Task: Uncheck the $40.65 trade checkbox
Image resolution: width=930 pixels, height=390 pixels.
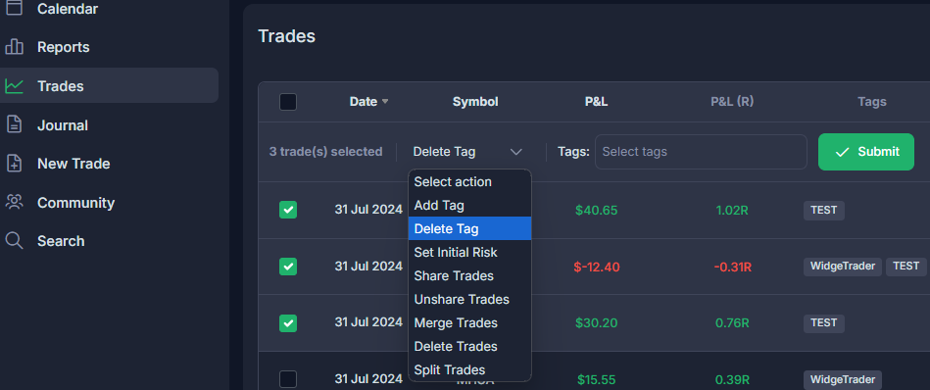Action: pos(288,210)
